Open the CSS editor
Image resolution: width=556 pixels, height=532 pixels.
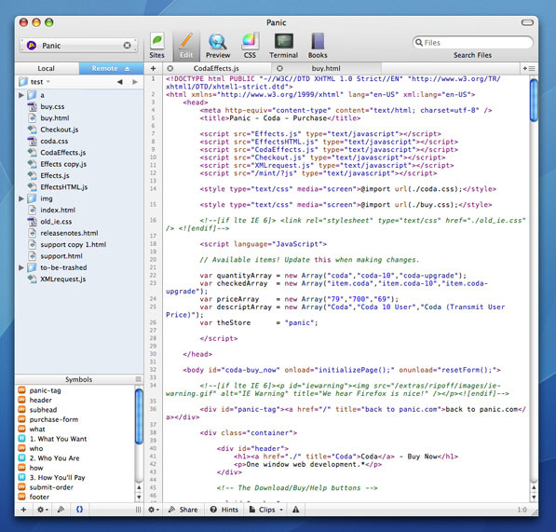click(250, 46)
